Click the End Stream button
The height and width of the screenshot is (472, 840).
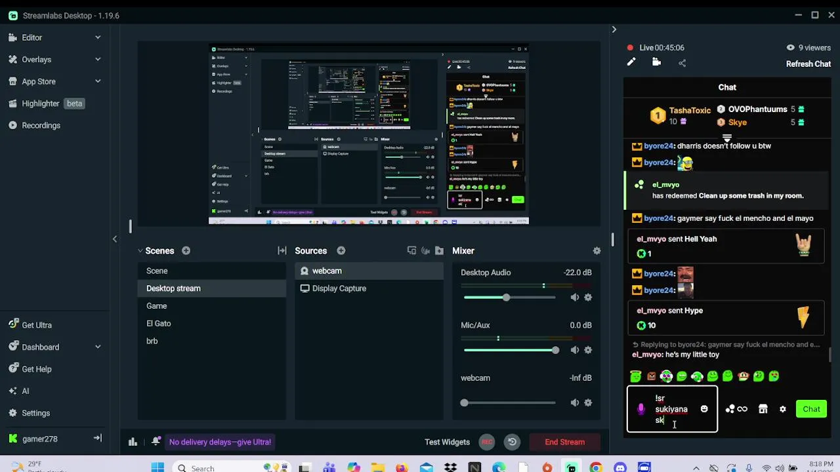565,442
